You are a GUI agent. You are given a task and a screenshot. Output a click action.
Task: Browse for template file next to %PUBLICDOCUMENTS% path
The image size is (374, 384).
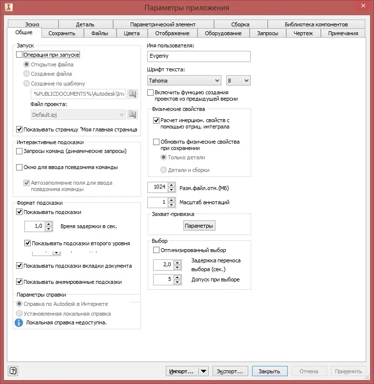click(133, 94)
